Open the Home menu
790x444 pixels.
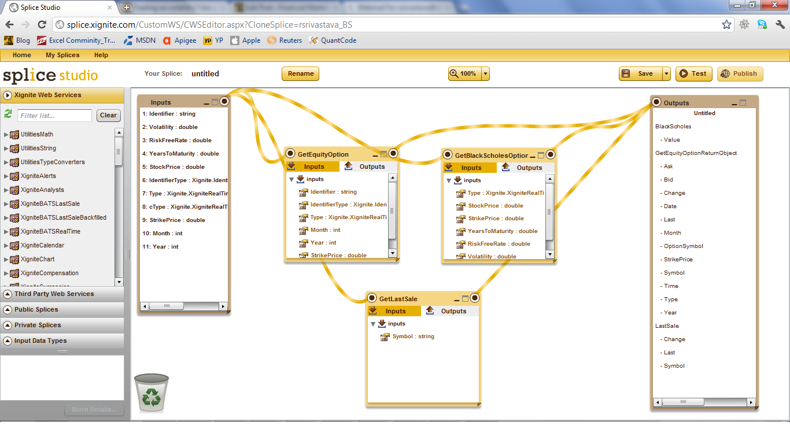coord(22,55)
